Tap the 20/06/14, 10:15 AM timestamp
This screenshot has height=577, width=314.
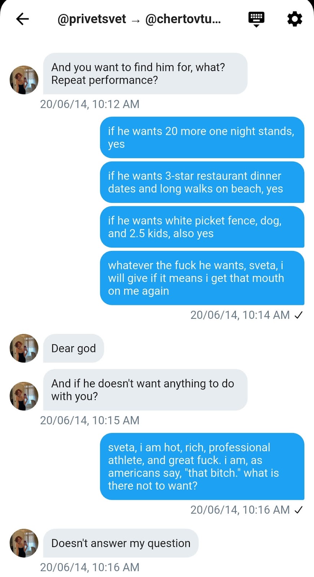[x=90, y=420]
